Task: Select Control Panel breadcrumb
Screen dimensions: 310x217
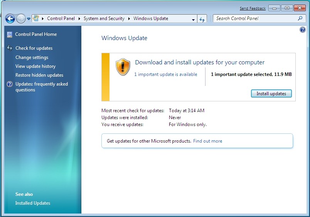Action: [61, 19]
